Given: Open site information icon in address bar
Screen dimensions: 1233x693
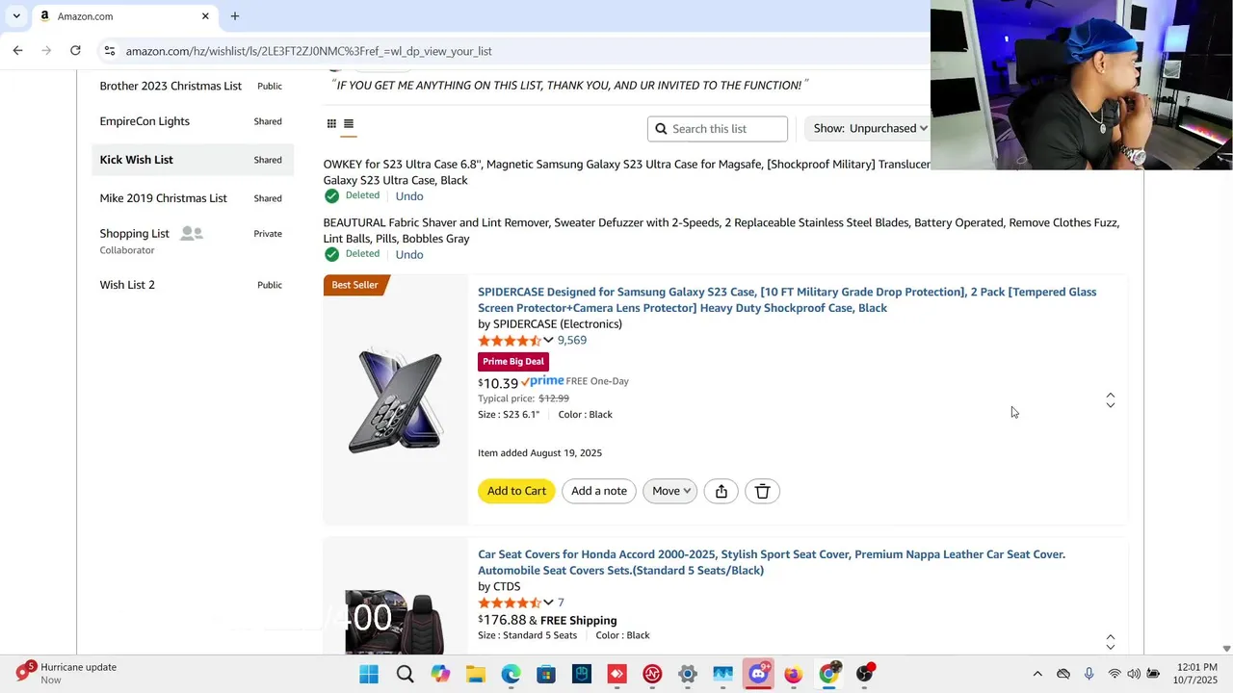Looking at the screenshot, I should point(110,51).
